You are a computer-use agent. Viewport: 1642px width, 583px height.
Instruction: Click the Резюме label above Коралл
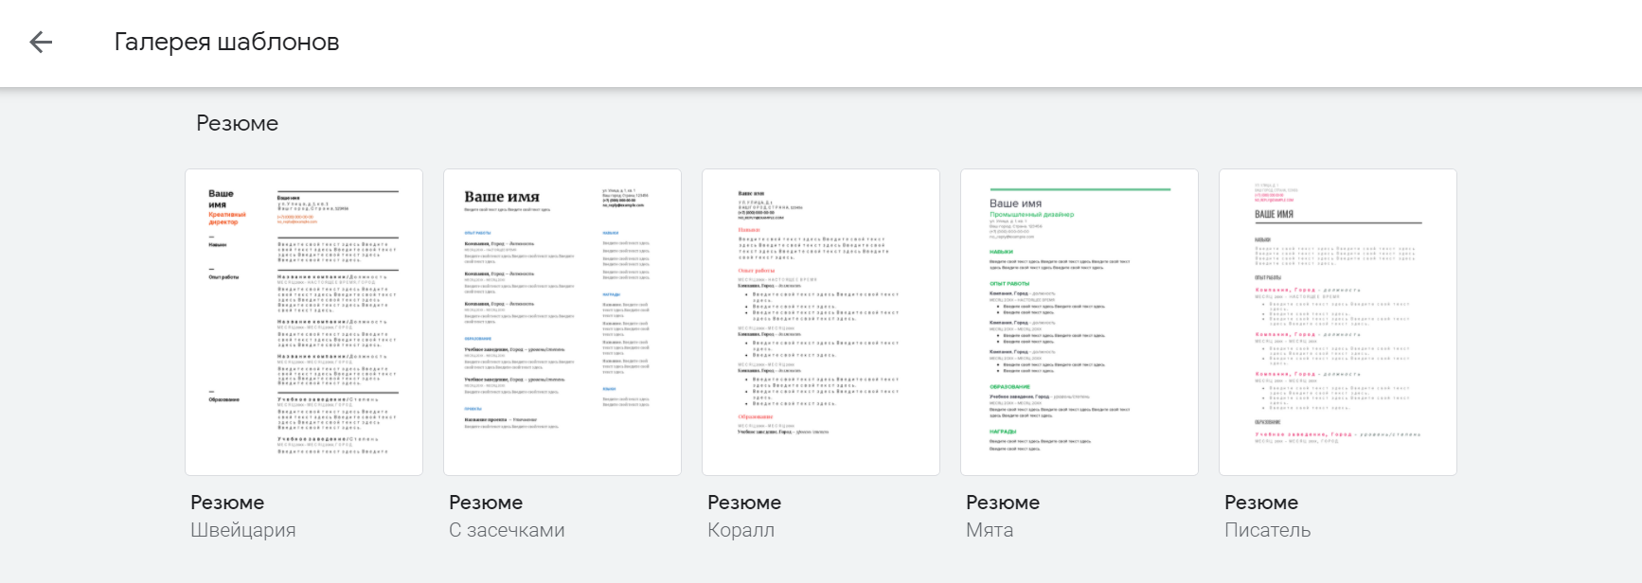pyautogui.click(x=744, y=503)
